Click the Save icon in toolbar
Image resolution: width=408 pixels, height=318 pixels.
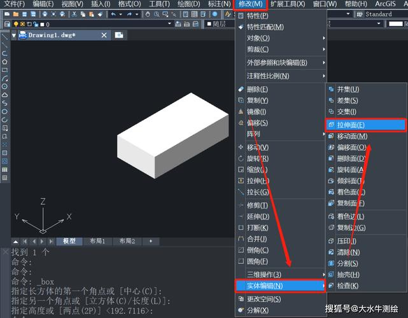pyautogui.click(x=24, y=14)
